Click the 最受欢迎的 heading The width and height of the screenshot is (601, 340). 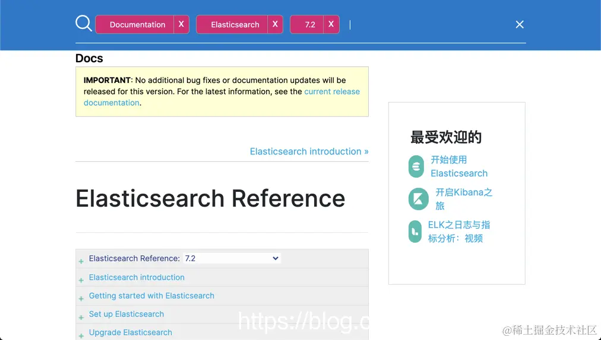tap(446, 137)
